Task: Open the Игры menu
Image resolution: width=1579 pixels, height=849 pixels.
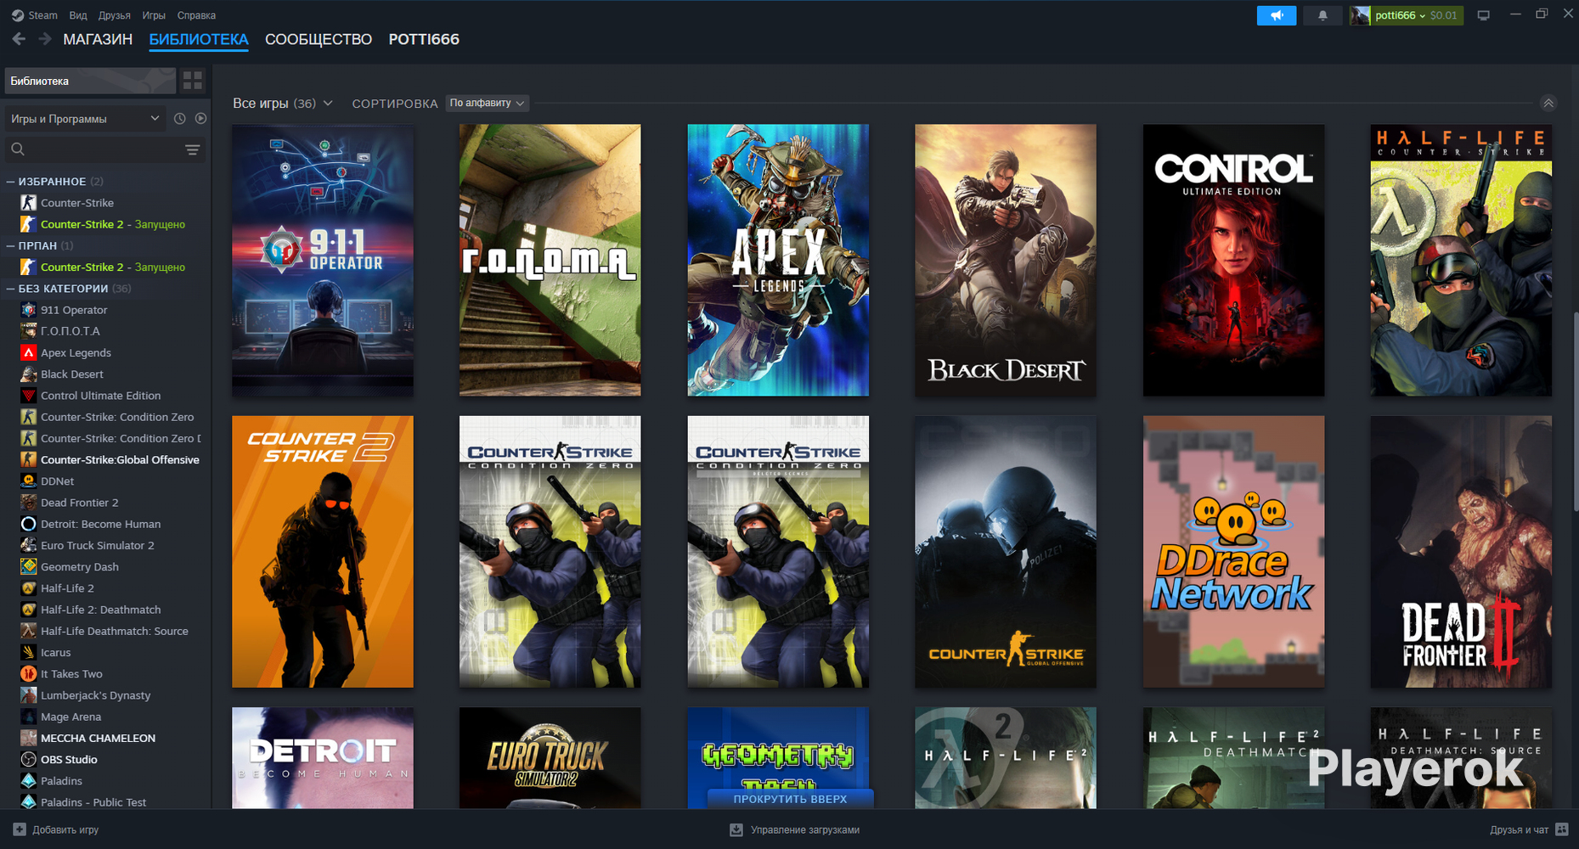Action: tap(154, 15)
